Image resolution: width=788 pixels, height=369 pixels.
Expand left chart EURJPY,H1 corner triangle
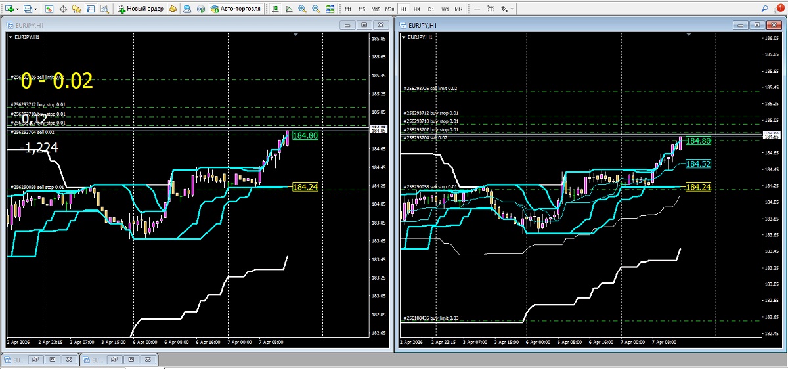coord(9,37)
